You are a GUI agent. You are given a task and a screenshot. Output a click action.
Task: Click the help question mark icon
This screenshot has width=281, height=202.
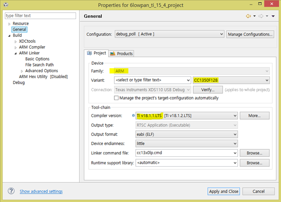(x=11, y=191)
